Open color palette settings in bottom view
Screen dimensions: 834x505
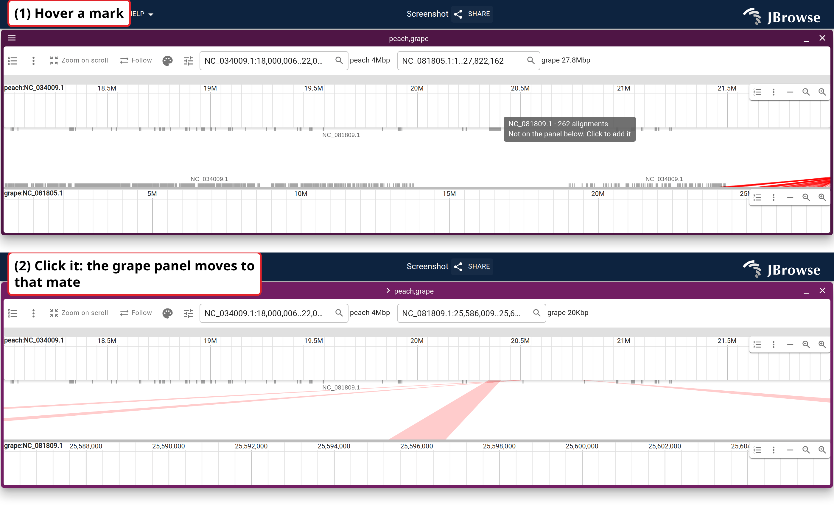[x=167, y=314]
